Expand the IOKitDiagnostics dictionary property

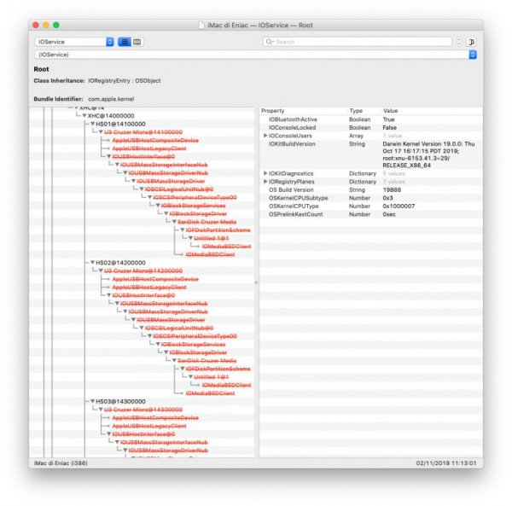click(265, 173)
